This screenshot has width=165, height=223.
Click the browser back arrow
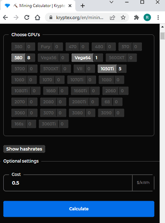click(x=5, y=18)
